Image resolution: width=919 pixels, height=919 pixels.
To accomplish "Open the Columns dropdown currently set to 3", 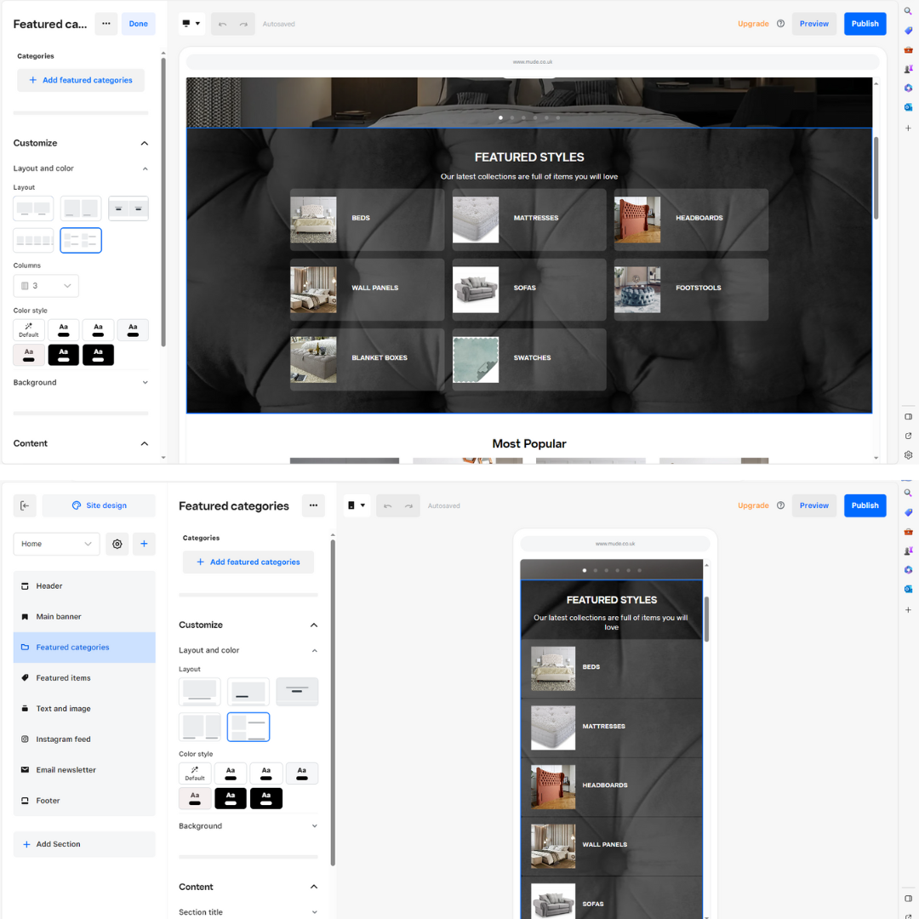I will point(46,285).
